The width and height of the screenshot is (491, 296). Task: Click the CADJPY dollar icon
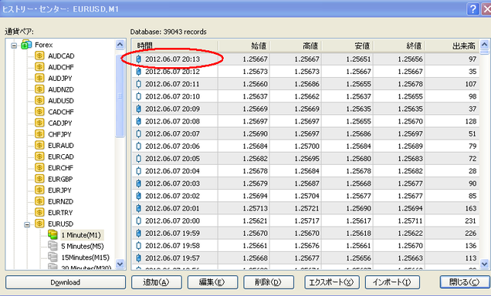click(x=39, y=123)
